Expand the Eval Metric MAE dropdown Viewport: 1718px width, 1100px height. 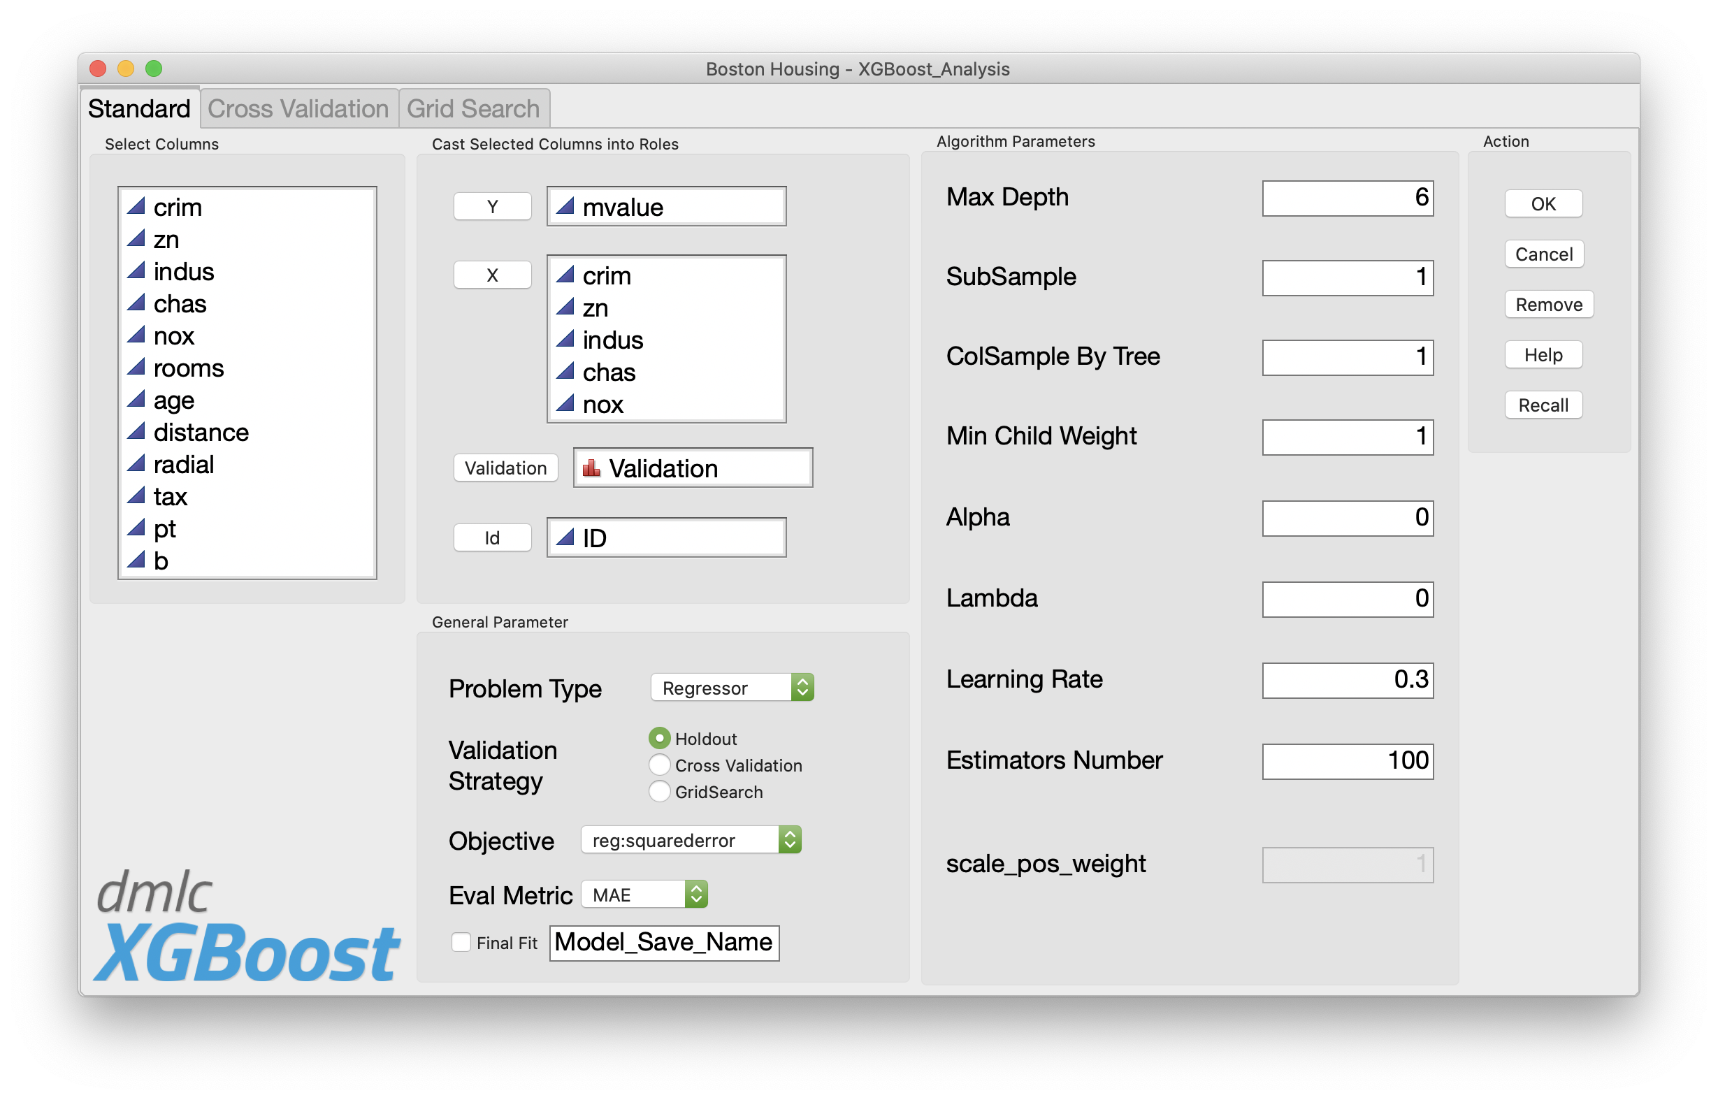[644, 895]
